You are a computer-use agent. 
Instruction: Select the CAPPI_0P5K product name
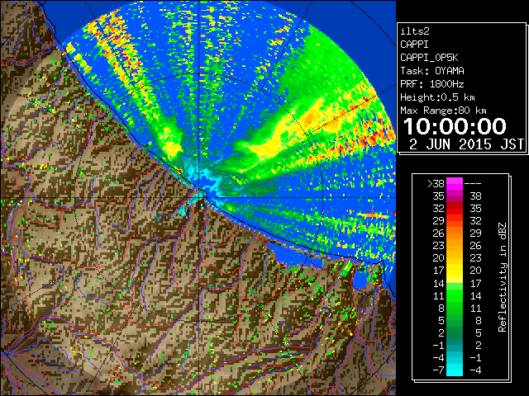429,58
